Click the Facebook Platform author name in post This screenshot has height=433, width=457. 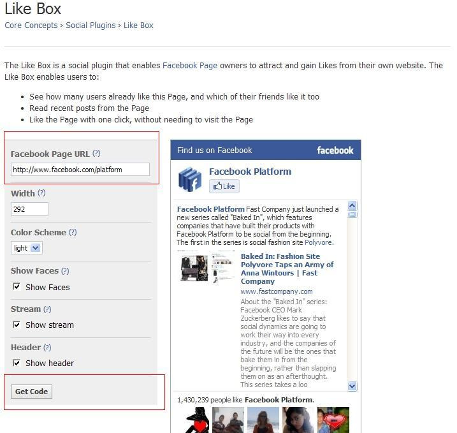click(211, 209)
